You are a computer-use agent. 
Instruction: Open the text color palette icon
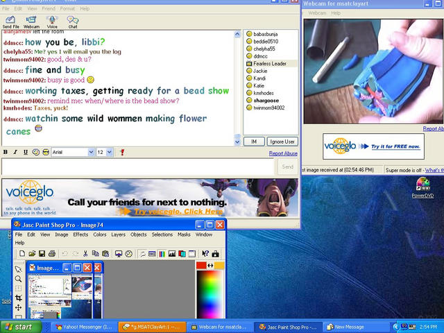coord(35,152)
